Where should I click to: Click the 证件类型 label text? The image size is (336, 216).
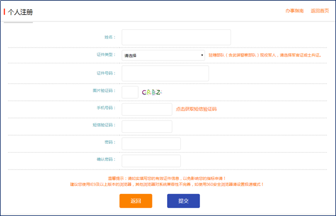click(106, 55)
